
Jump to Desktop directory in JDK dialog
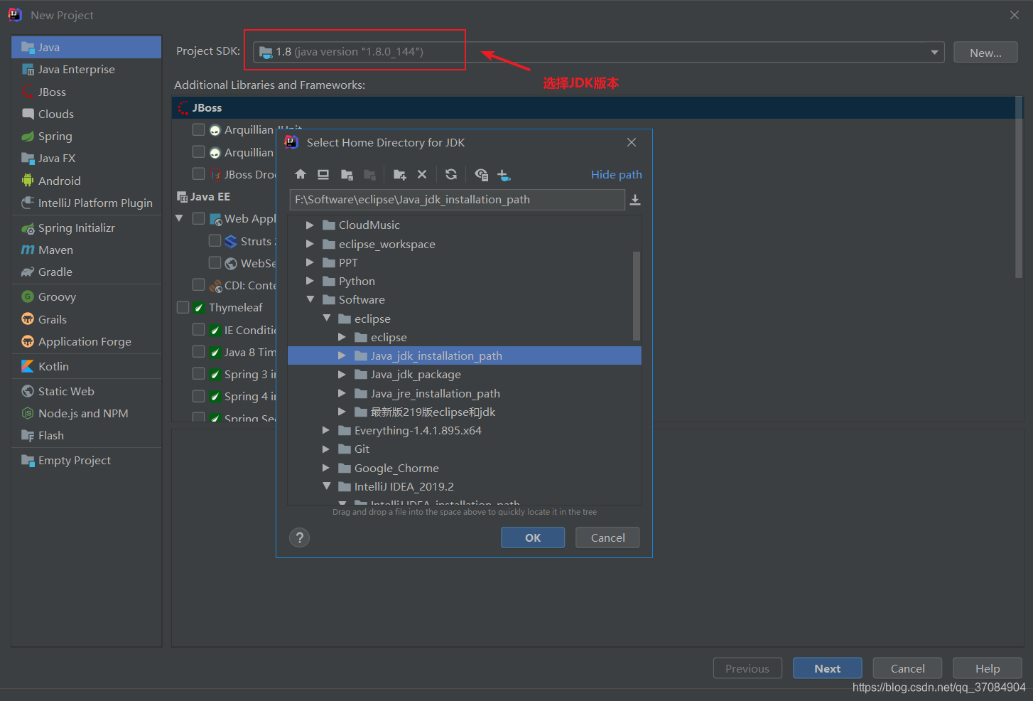(323, 174)
